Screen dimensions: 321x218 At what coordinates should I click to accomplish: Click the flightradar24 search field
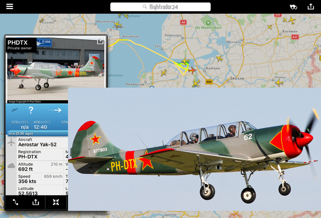click(160, 7)
